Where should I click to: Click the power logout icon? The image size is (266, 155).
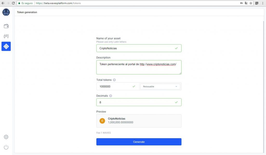pyautogui.click(x=6, y=147)
